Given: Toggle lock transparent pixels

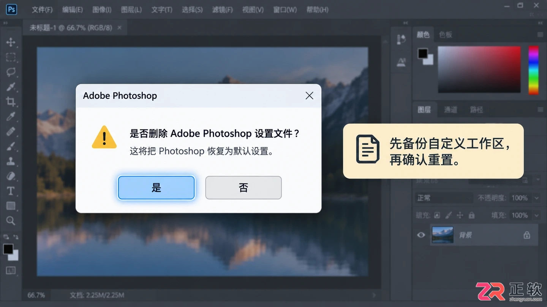Looking at the screenshot, I should (x=437, y=215).
